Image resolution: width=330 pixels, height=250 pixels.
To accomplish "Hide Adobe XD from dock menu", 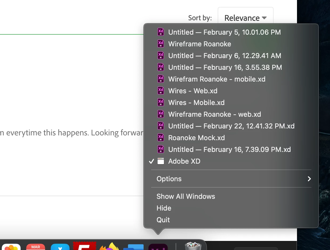I will (x=231, y=208).
